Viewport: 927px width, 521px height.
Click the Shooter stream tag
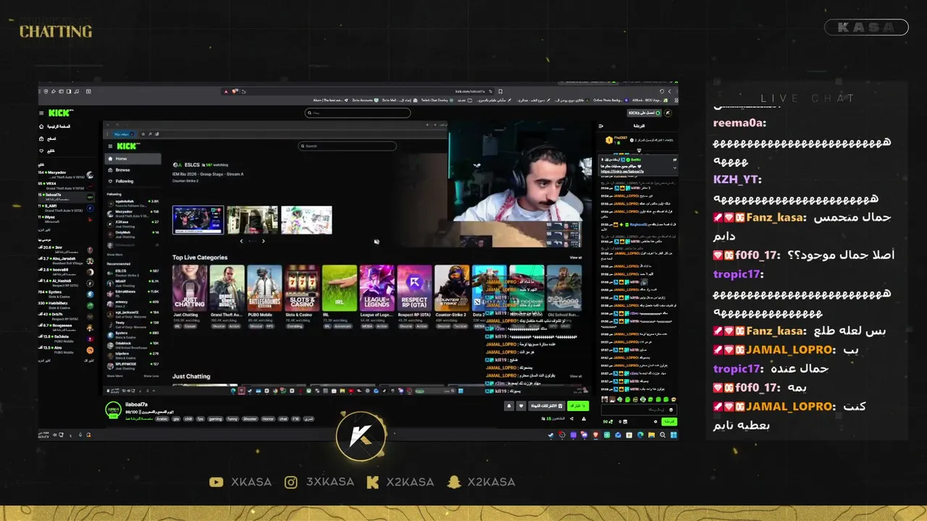coord(250,419)
